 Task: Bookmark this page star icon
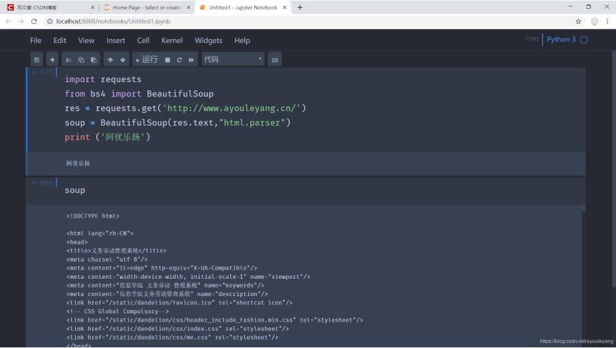coord(578,21)
